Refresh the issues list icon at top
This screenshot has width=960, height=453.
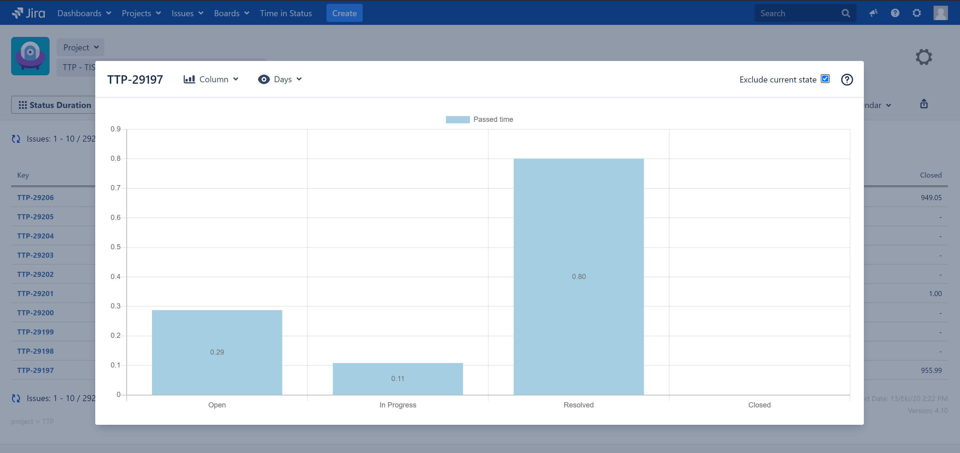(x=16, y=139)
